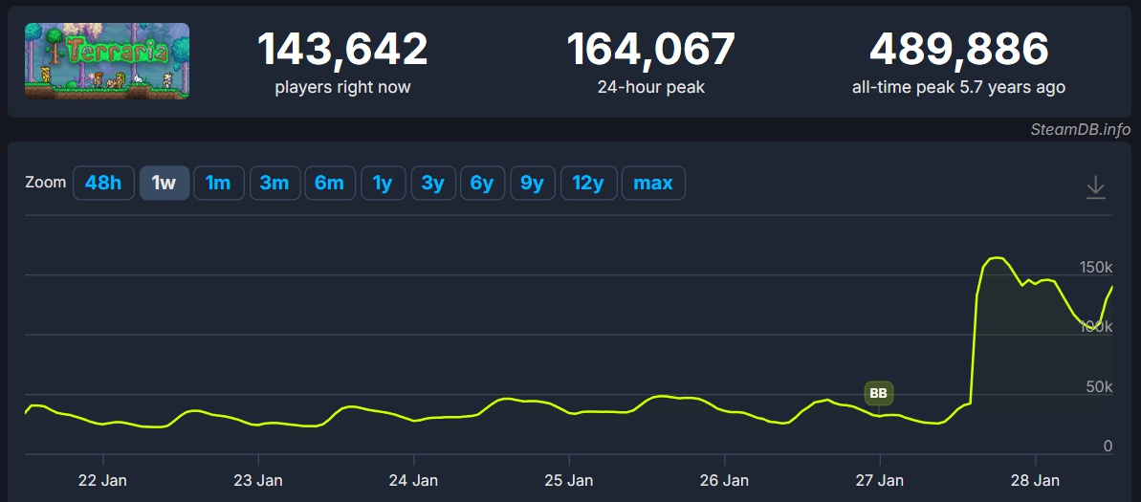Change zoom to 9y
The height and width of the screenshot is (502, 1141).
[x=532, y=183]
